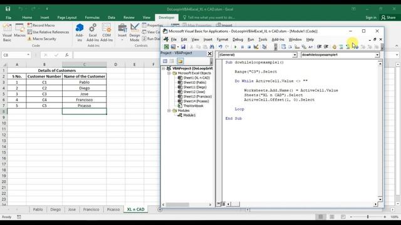Viewport: 401px width, 225px height.
Task: Collapse the Modules folder
Action: (169, 111)
